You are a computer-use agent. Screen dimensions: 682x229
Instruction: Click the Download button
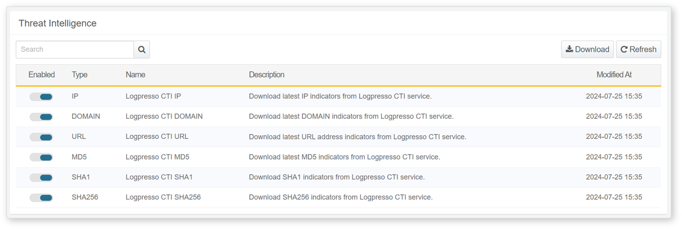click(587, 49)
